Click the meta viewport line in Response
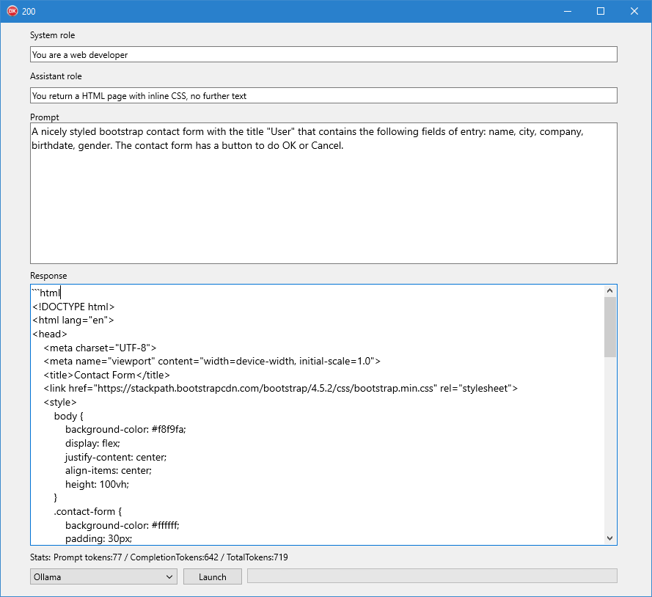 [212, 361]
